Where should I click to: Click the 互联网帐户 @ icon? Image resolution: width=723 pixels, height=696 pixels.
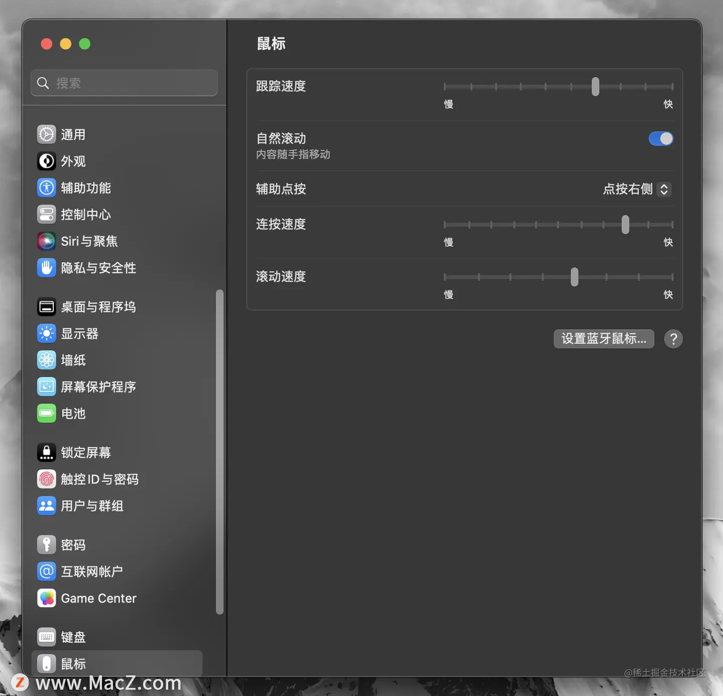(x=47, y=572)
